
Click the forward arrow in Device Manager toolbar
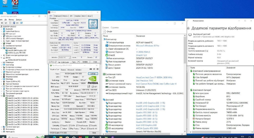2,23
